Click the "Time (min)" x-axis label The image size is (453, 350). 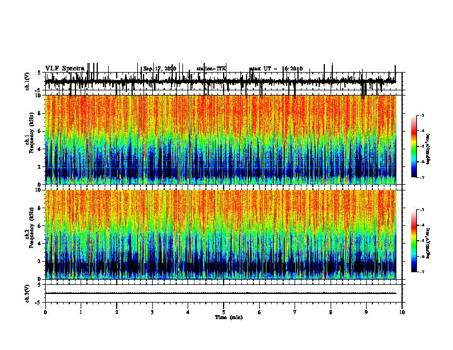click(x=229, y=317)
